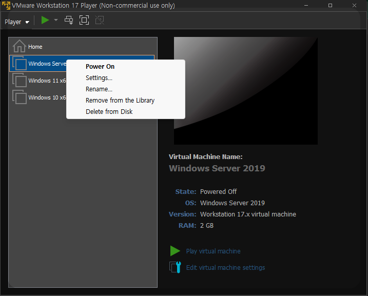Enter full screen mode via toolbar icon
368x296 pixels.
click(84, 20)
